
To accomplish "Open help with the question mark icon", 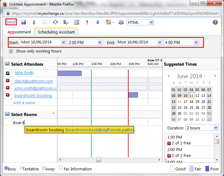I will click(x=215, y=22).
